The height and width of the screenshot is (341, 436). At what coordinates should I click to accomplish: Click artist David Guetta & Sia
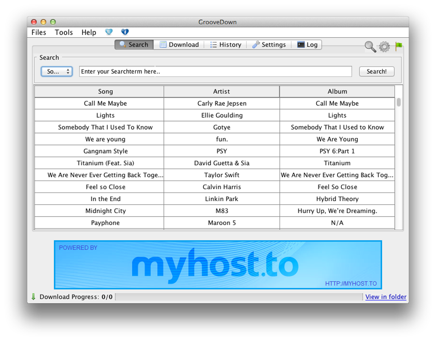pos(221,163)
